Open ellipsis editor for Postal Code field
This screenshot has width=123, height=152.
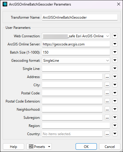click(107, 93)
